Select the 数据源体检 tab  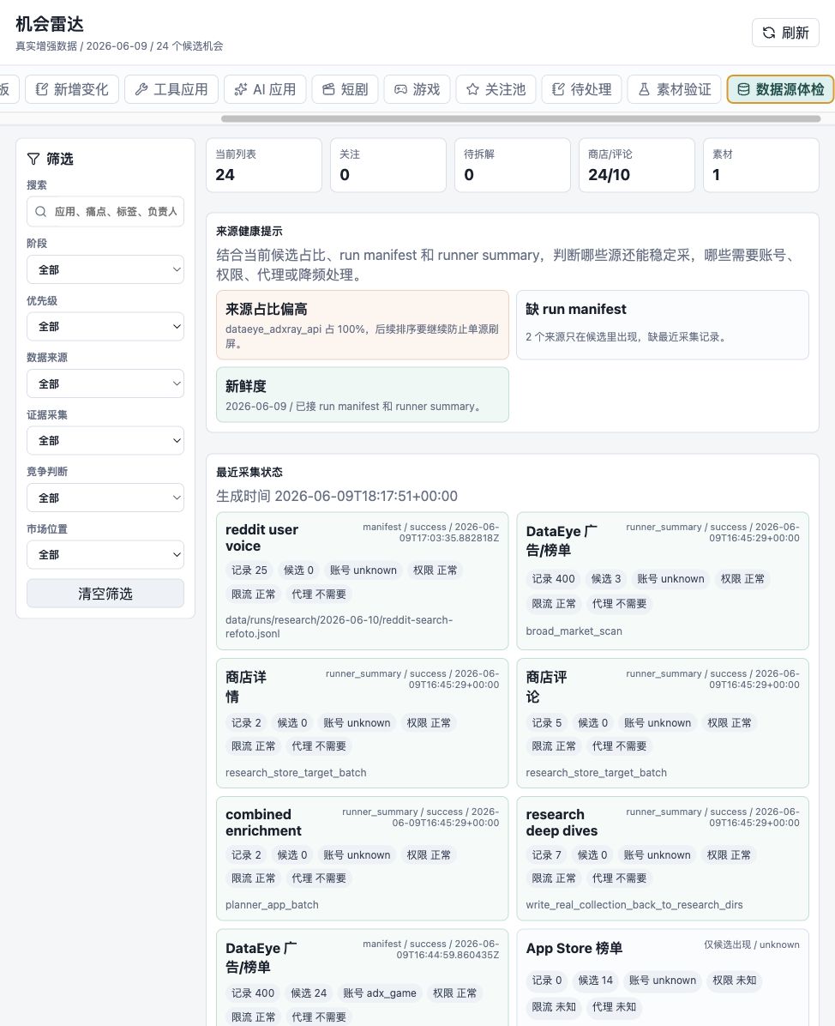click(781, 89)
